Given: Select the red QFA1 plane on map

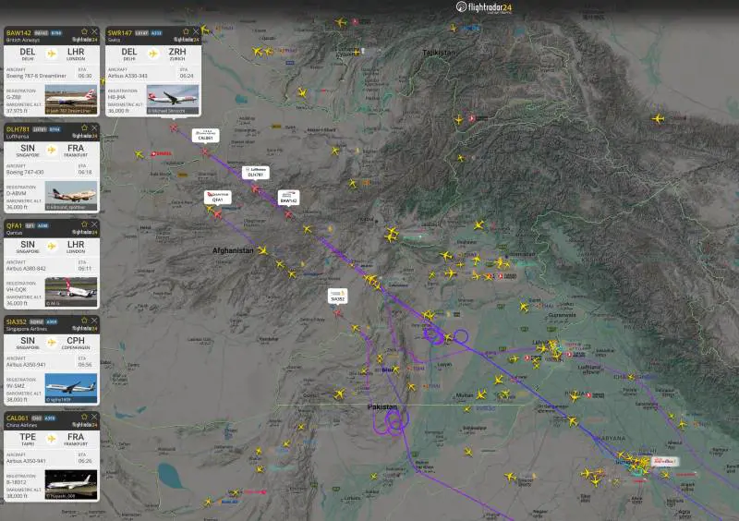Looking at the screenshot, I should [x=217, y=213].
